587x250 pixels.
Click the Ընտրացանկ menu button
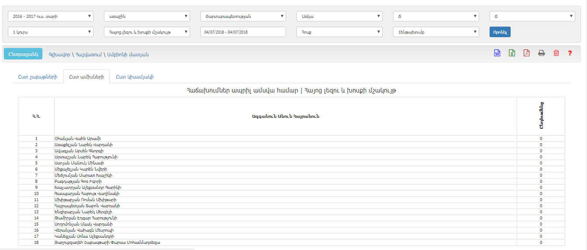pos(23,54)
